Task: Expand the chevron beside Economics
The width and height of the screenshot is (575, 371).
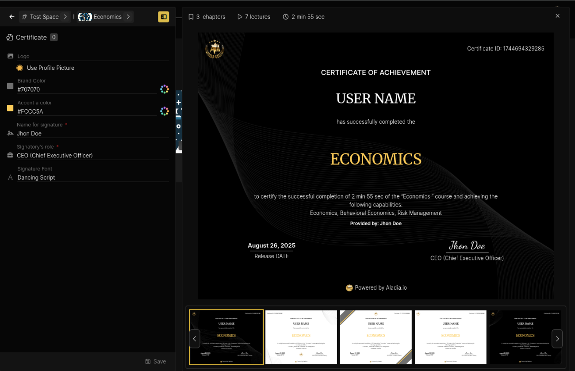Action: click(x=128, y=17)
